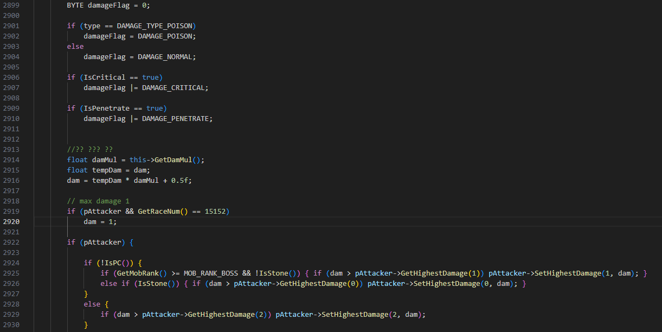Place cursor on "dam = 1;" statement
The width and height of the screenshot is (662, 332).
(x=100, y=222)
